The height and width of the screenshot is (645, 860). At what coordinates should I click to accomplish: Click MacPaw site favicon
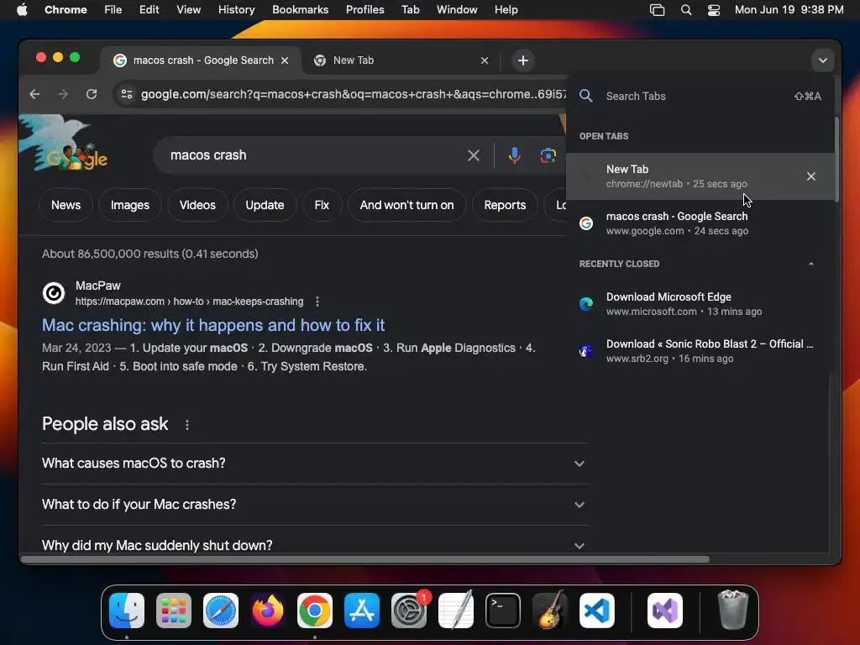pos(54,293)
